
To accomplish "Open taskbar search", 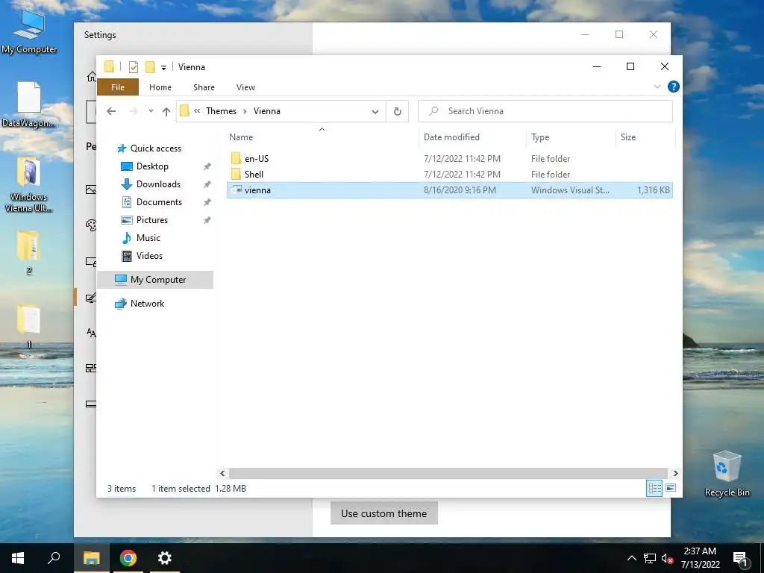I will 54,558.
